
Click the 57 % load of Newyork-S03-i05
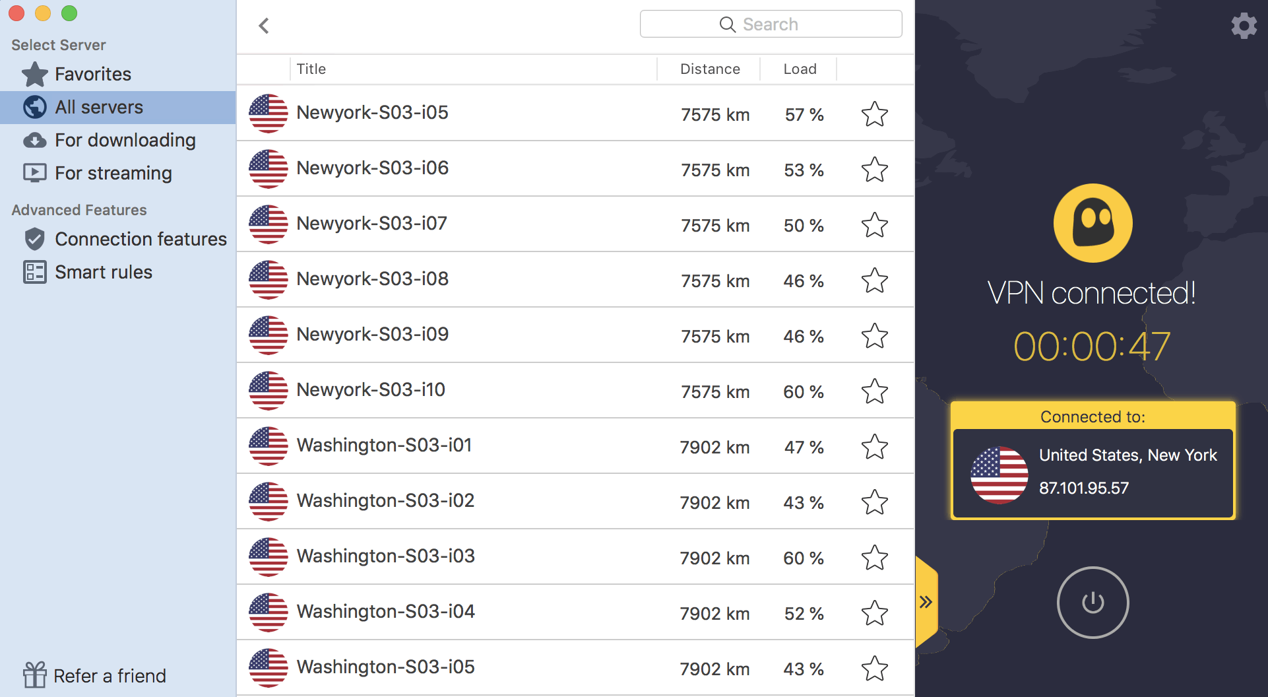[804, 115]
